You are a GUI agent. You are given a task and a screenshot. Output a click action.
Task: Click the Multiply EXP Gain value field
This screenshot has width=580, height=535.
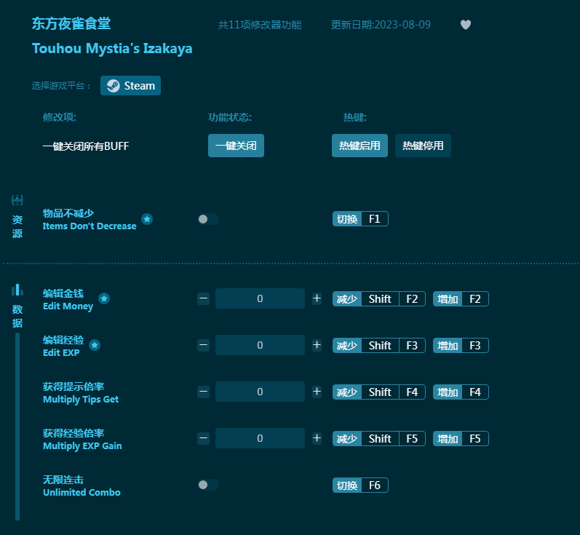[x=260, y=438]
